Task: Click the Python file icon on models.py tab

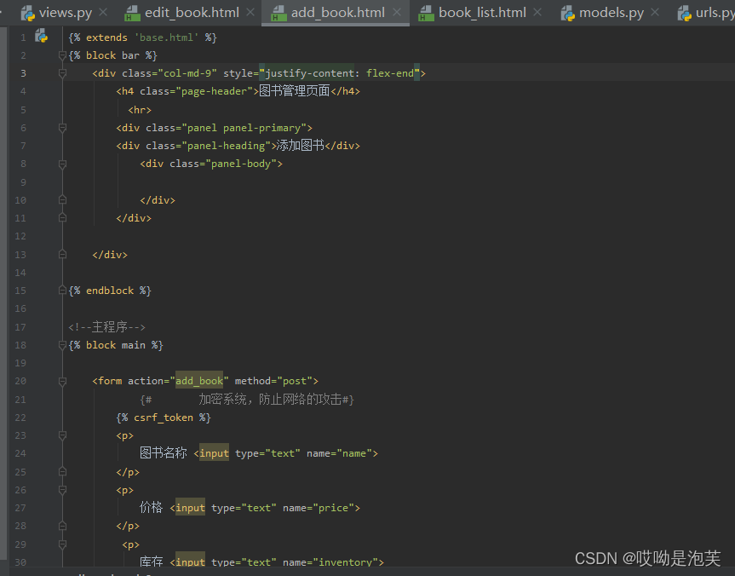Action: pyautogui.click(x=568, y=14)
